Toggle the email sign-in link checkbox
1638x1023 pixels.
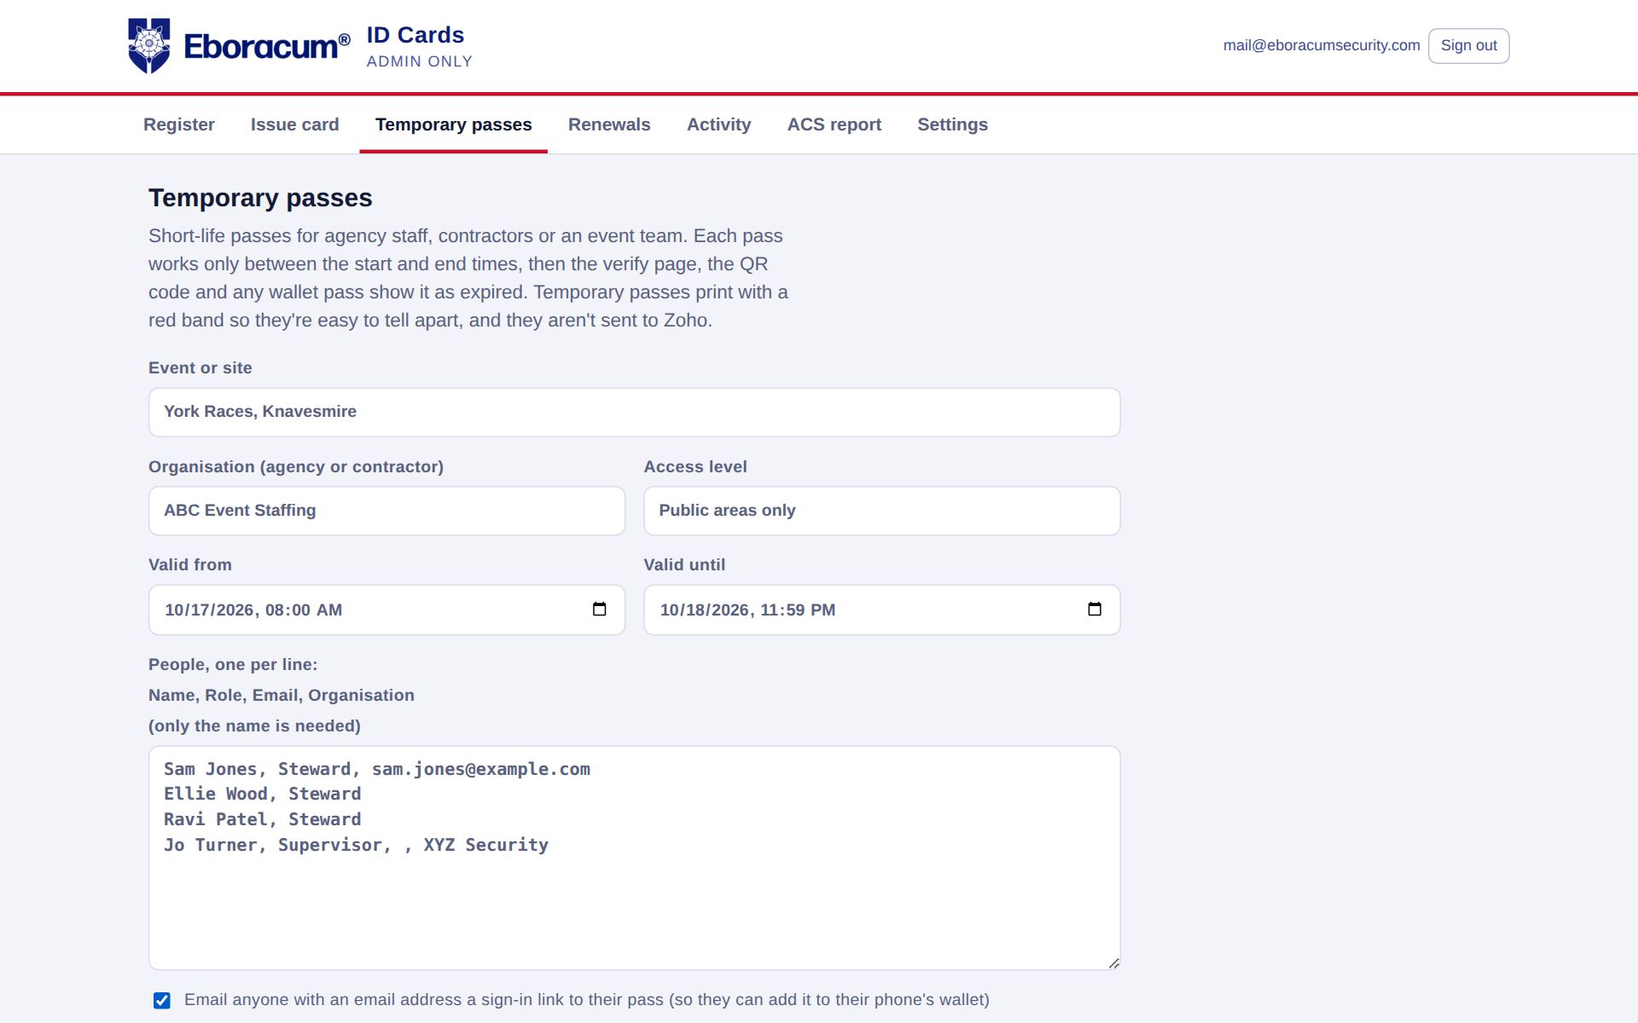(x=162, y=1000)
